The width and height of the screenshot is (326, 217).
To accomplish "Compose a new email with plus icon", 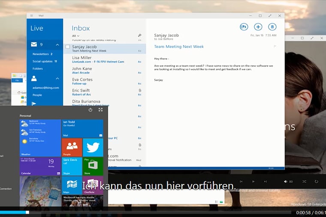I will click(x=258, y=27).
